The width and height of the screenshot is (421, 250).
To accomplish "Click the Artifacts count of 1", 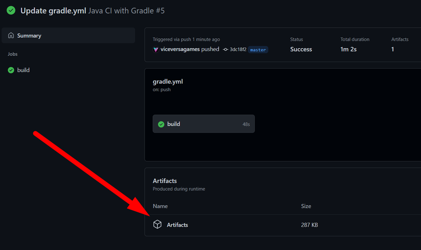I will tap(392, 49).
